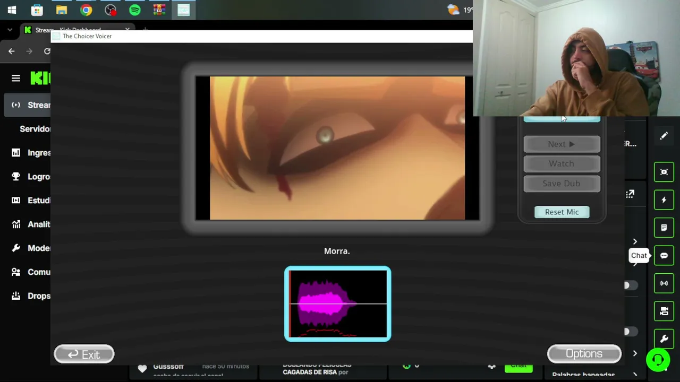The image size is (680, 382).
Task: Open File Explorer from the taskbar
Action: coord(61,10)
